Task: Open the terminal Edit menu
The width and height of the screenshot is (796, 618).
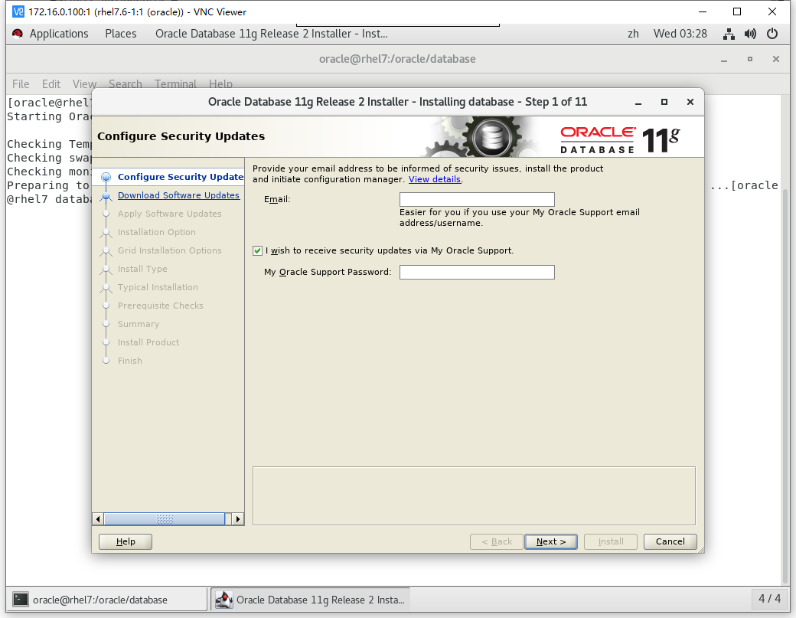Action: pos(51,83)
